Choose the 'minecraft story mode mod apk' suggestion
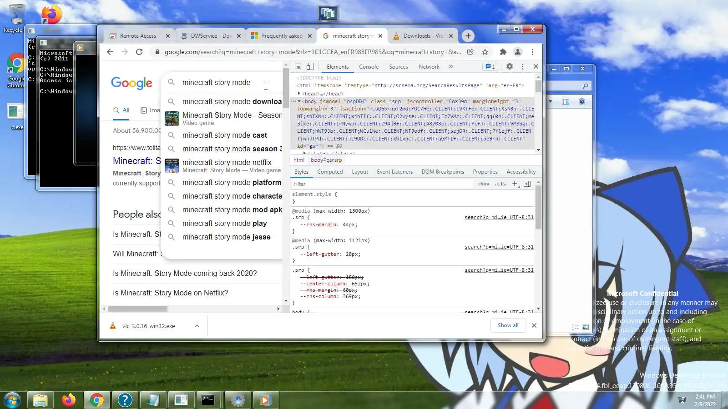 [223, 209]
